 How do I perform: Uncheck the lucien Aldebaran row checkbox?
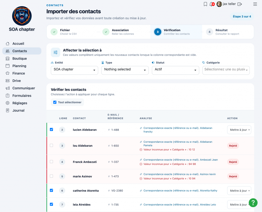(51, 129)
